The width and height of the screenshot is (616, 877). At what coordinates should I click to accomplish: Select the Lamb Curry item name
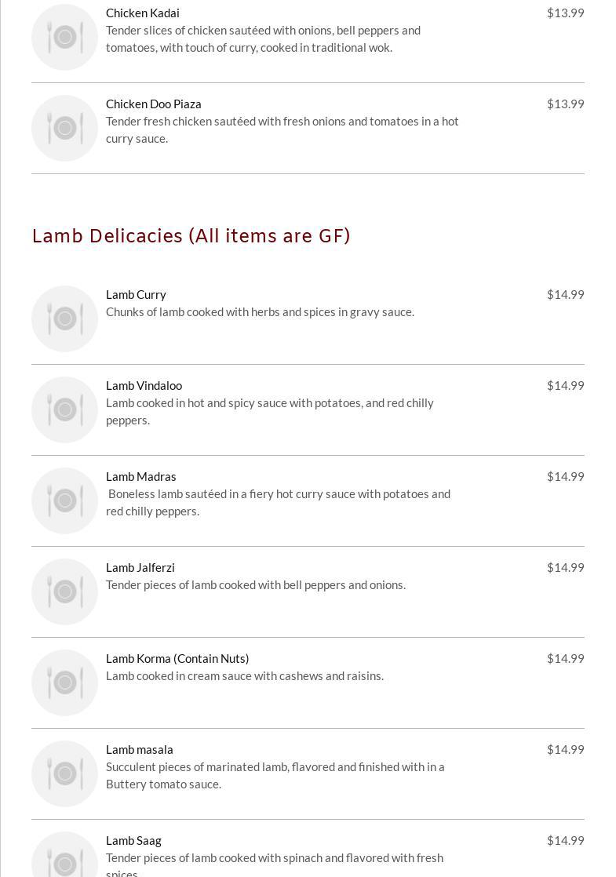coord(136,294)
